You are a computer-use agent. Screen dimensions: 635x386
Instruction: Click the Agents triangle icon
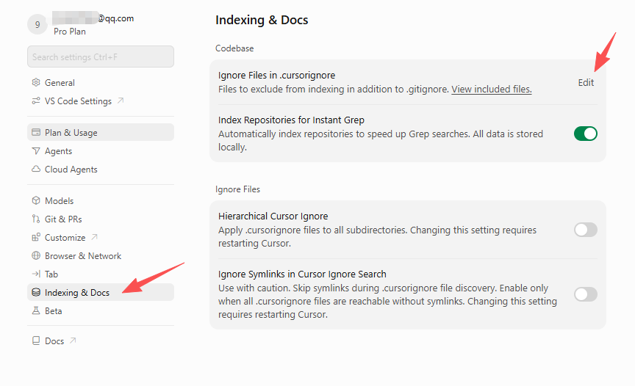(36, 150)
